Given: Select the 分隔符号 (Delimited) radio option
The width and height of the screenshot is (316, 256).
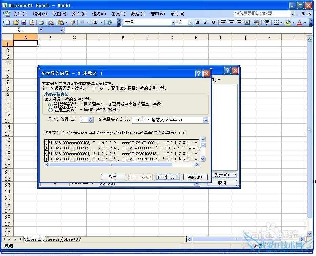Looking at the screenshot, I should tap(51, 105).
